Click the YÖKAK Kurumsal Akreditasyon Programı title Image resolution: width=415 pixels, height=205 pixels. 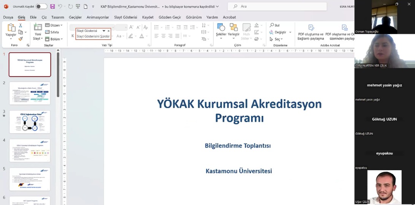click(x=239, y=111)
